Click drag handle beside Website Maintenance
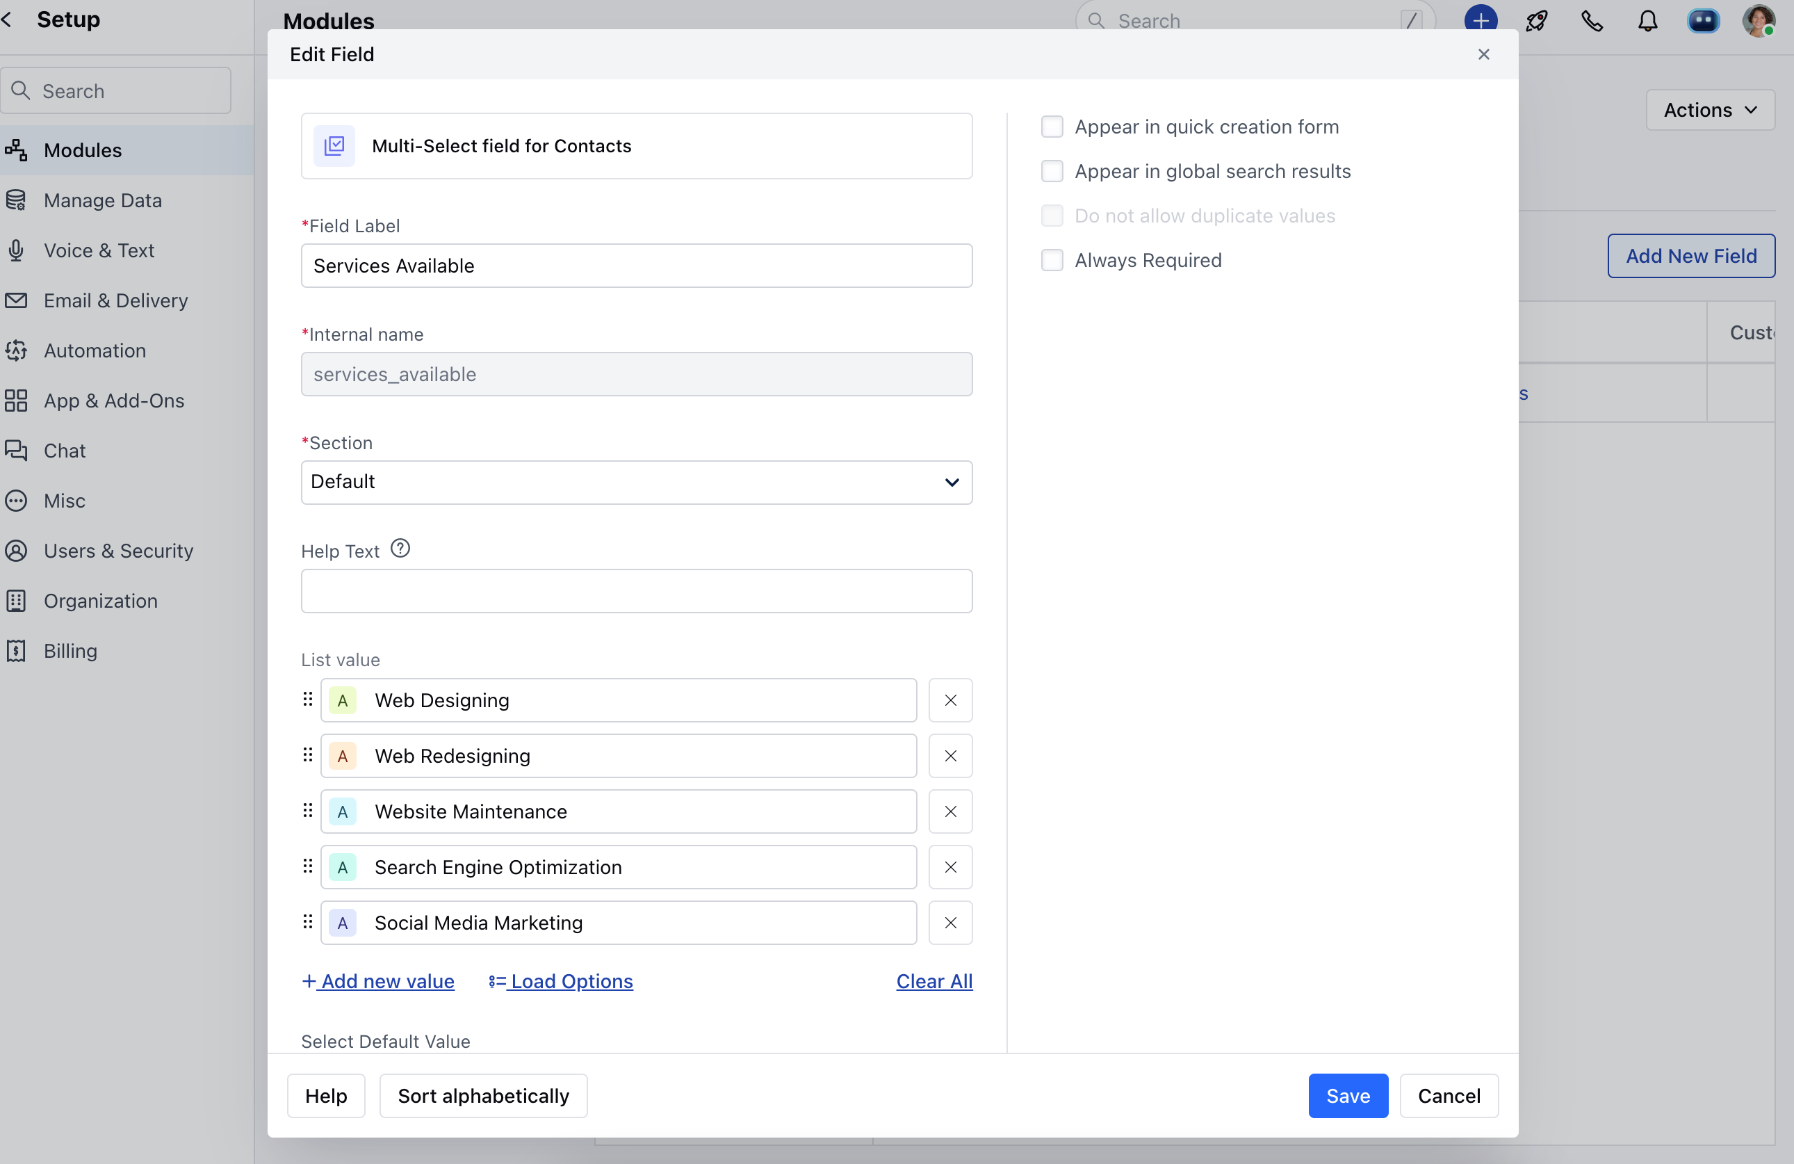1794x1164 pixels. coord(307,811)
